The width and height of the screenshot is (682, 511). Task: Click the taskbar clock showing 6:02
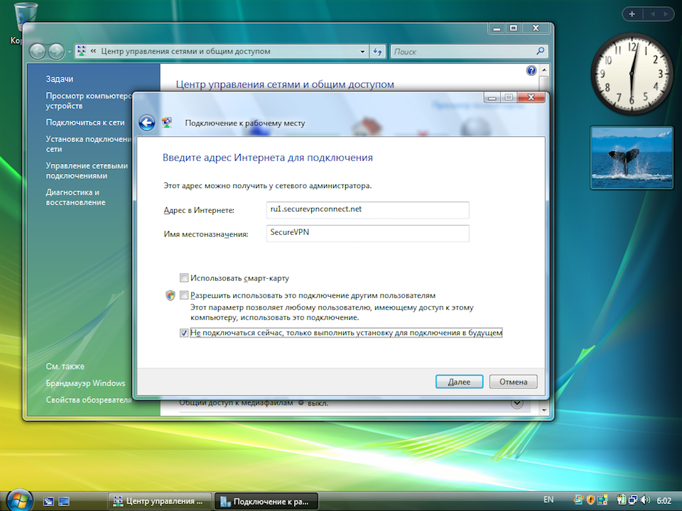pyautogui.click(x=664, y=500)
